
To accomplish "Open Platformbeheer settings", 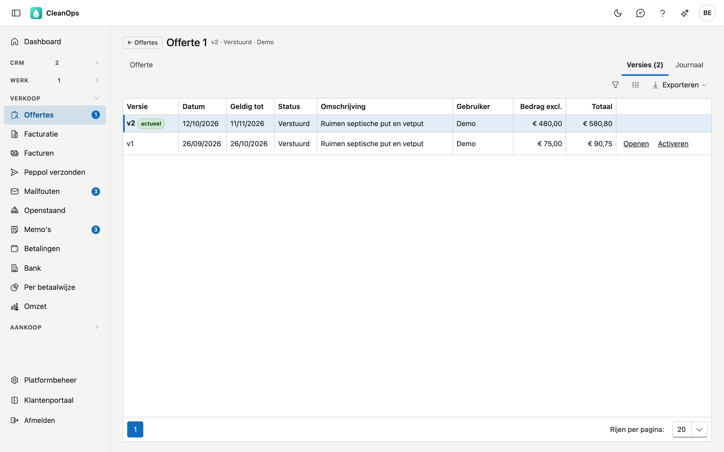I will click(x=55, y=380).
